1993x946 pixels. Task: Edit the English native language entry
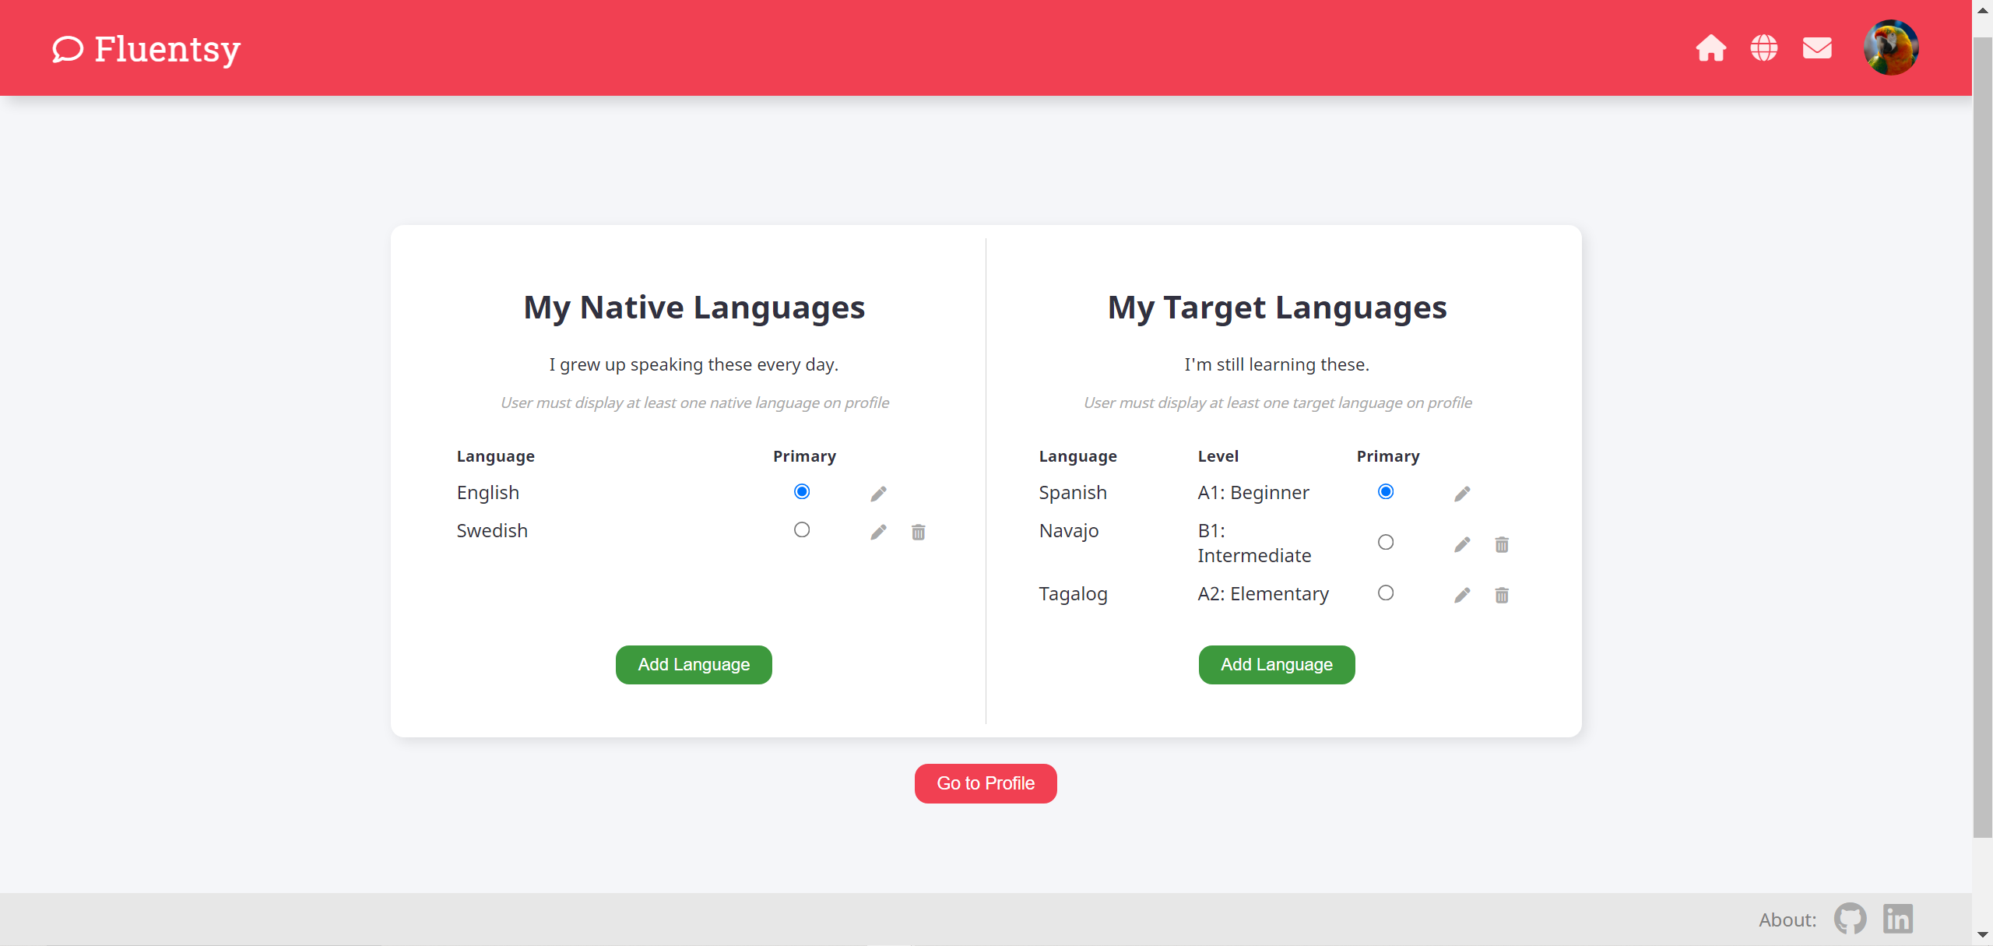pos(878,494)
